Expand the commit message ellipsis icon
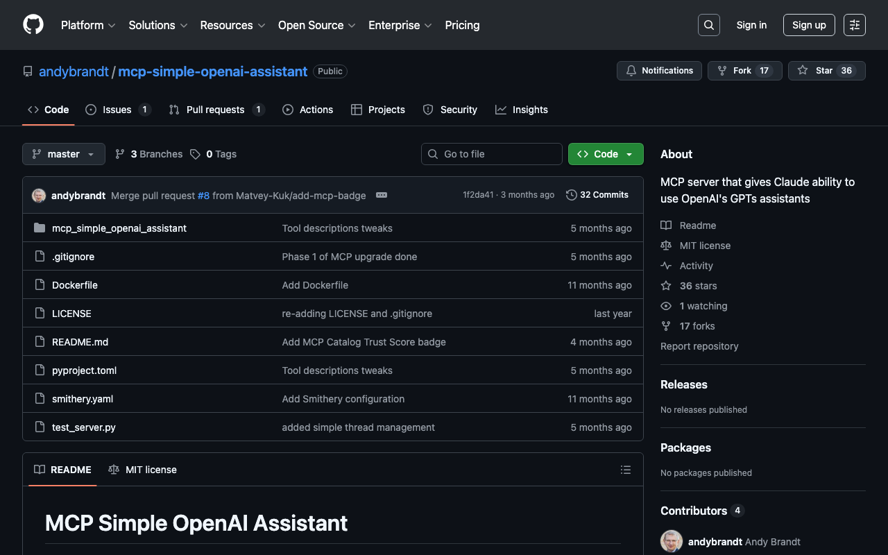The height and width of the screenshot is (555, 888). click(381, 196)
